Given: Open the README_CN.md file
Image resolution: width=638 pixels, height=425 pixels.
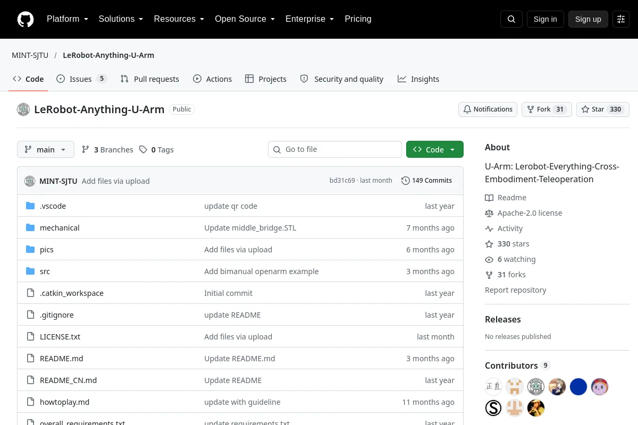Looking at the screenshot, I should pos(68,380).
